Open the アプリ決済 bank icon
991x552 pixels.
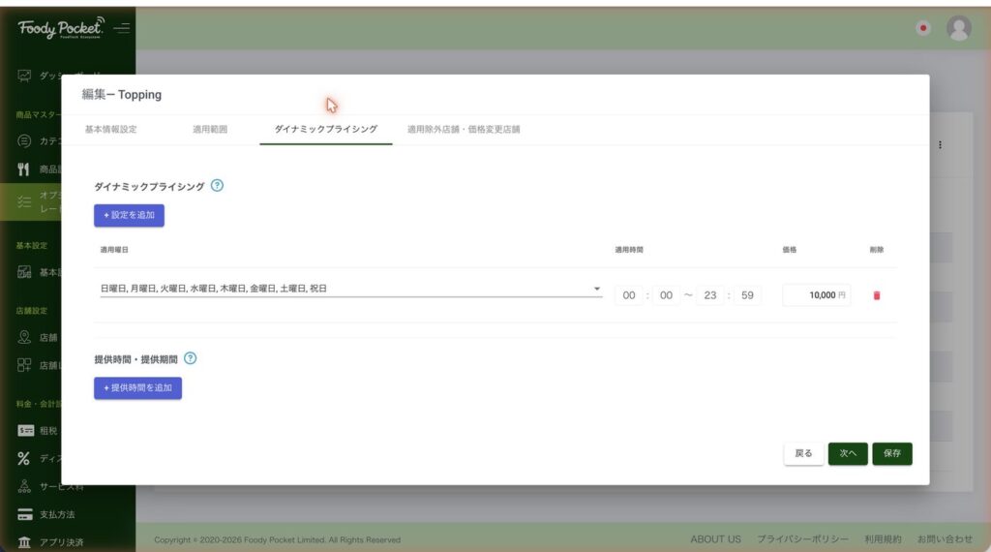pos(24,542)
